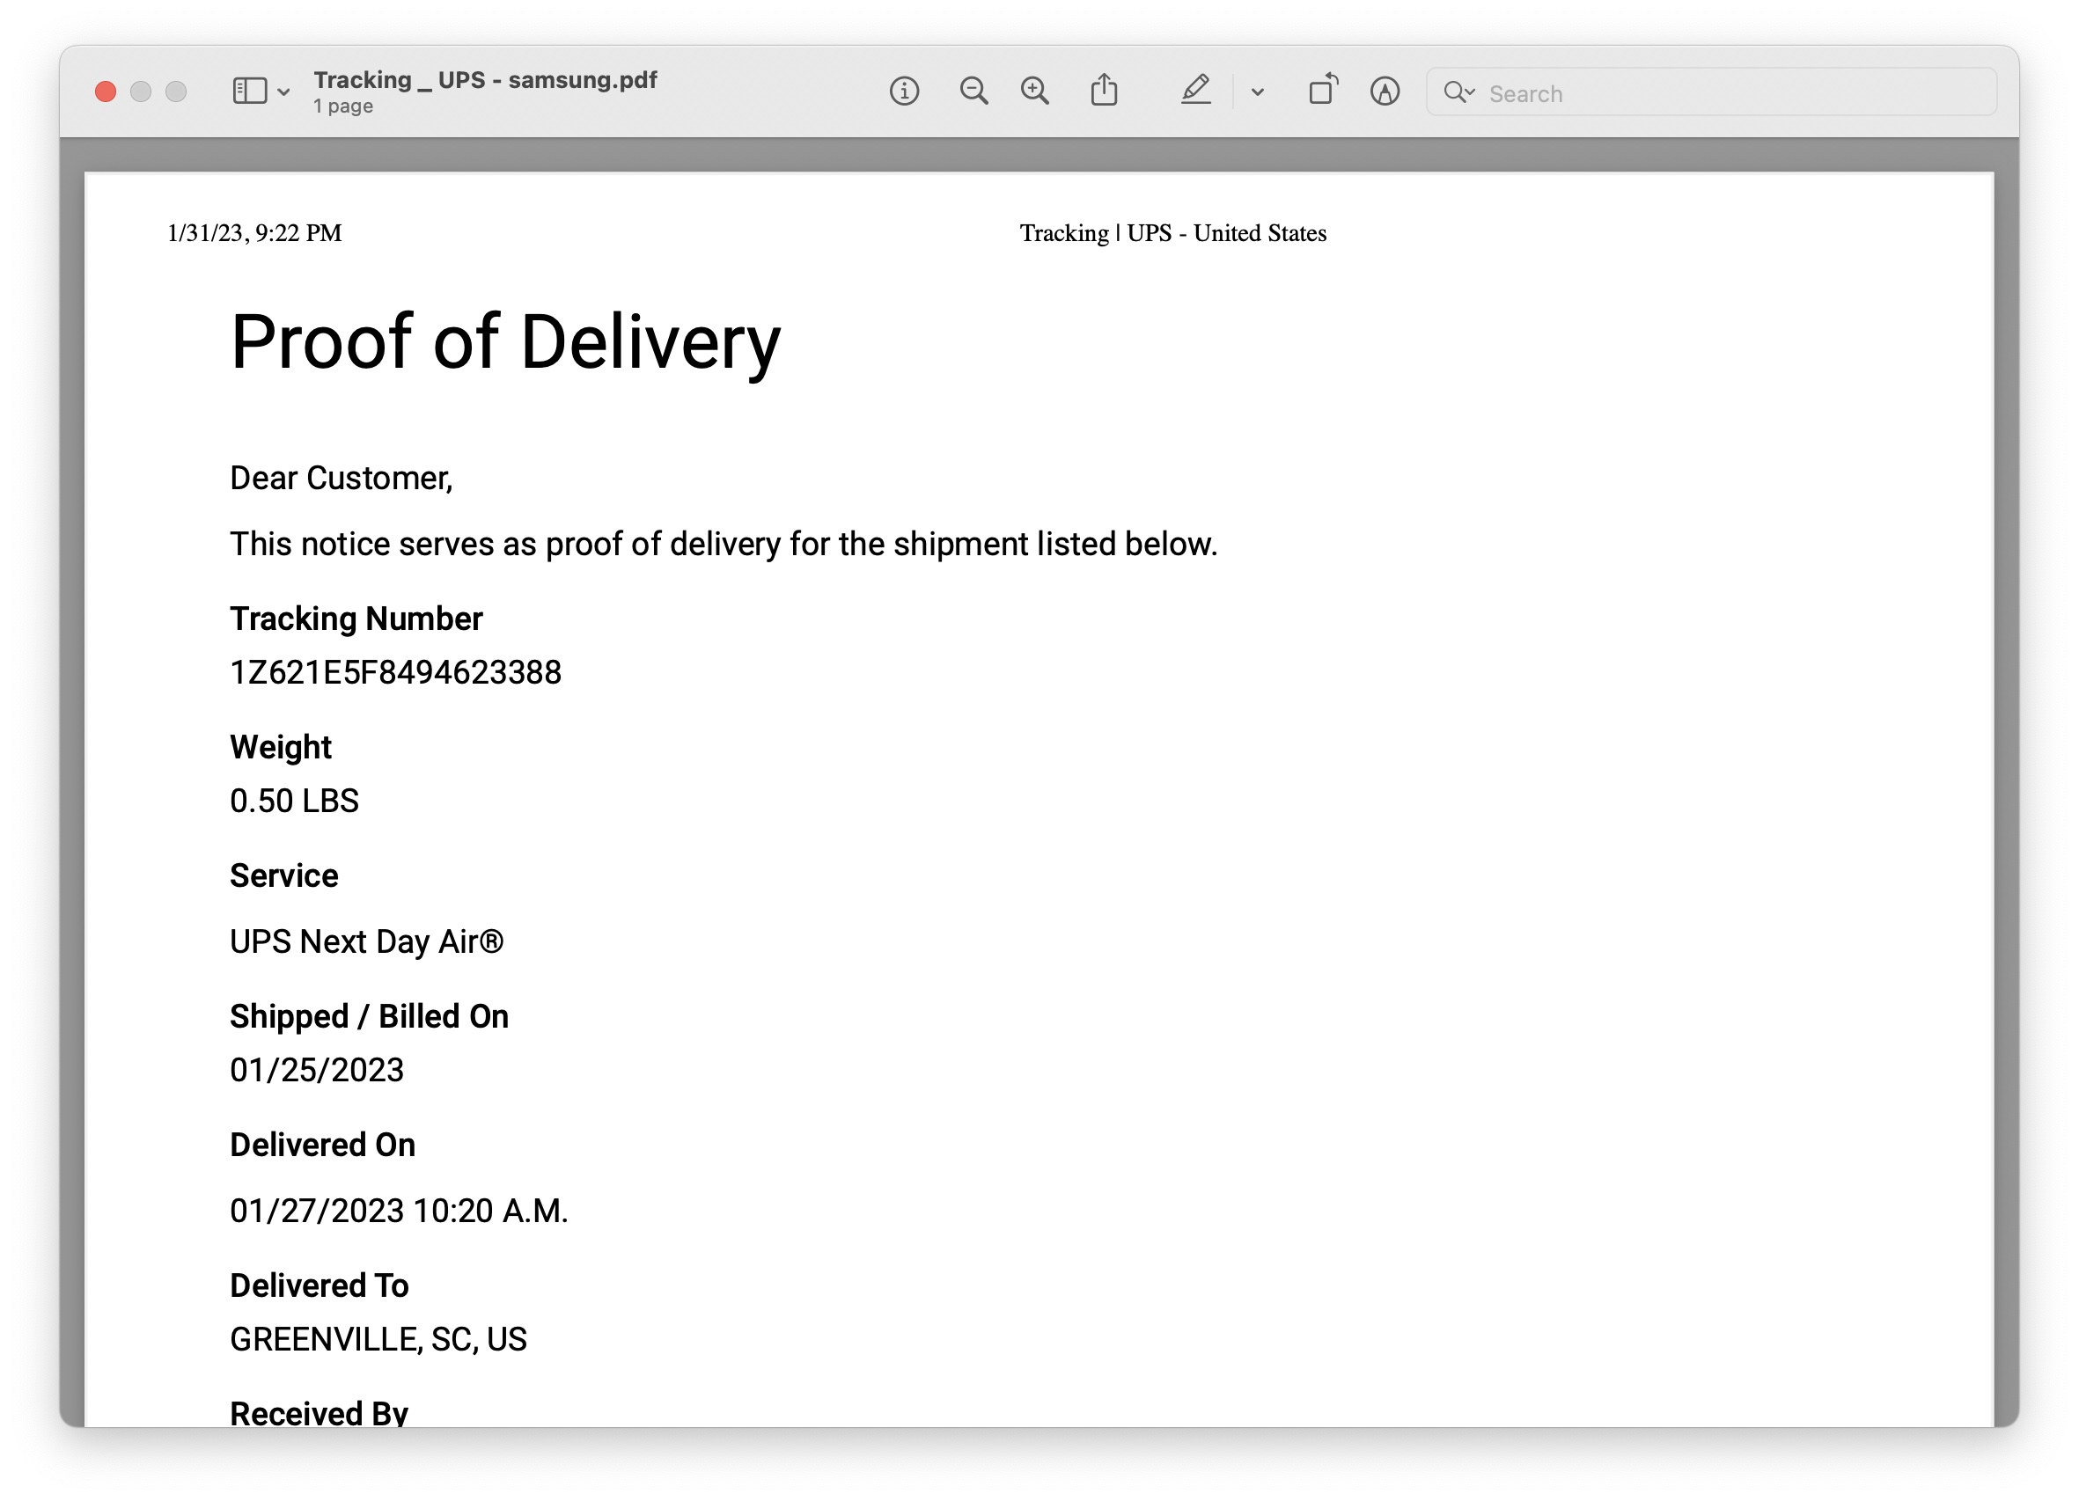Minimize the Preview window
Screen dimensions: 2079x1501
[141, 92]
